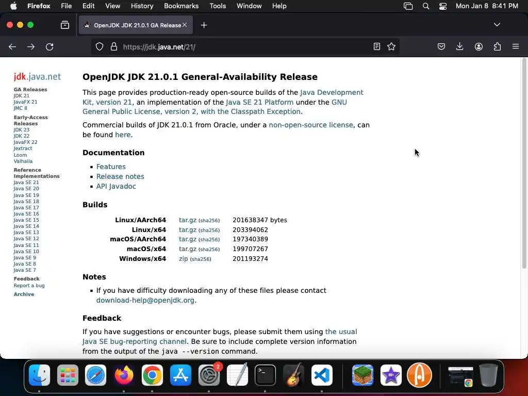Open the API Javadoc link

[116, 186]
